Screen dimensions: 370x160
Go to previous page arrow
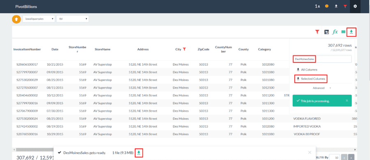(344, 158)
